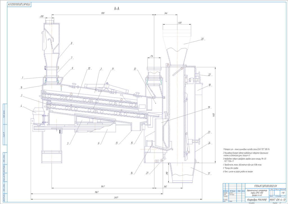This screenshot has width=288, height=204.
Task: Click position callout number 5
Action: [x=68, y=143]
